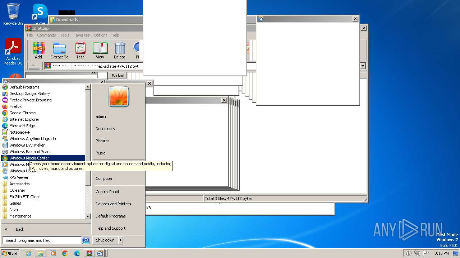Switch to WinRAR taskbar button
Screen dimensions: 460x258
[x=89, y=253]
